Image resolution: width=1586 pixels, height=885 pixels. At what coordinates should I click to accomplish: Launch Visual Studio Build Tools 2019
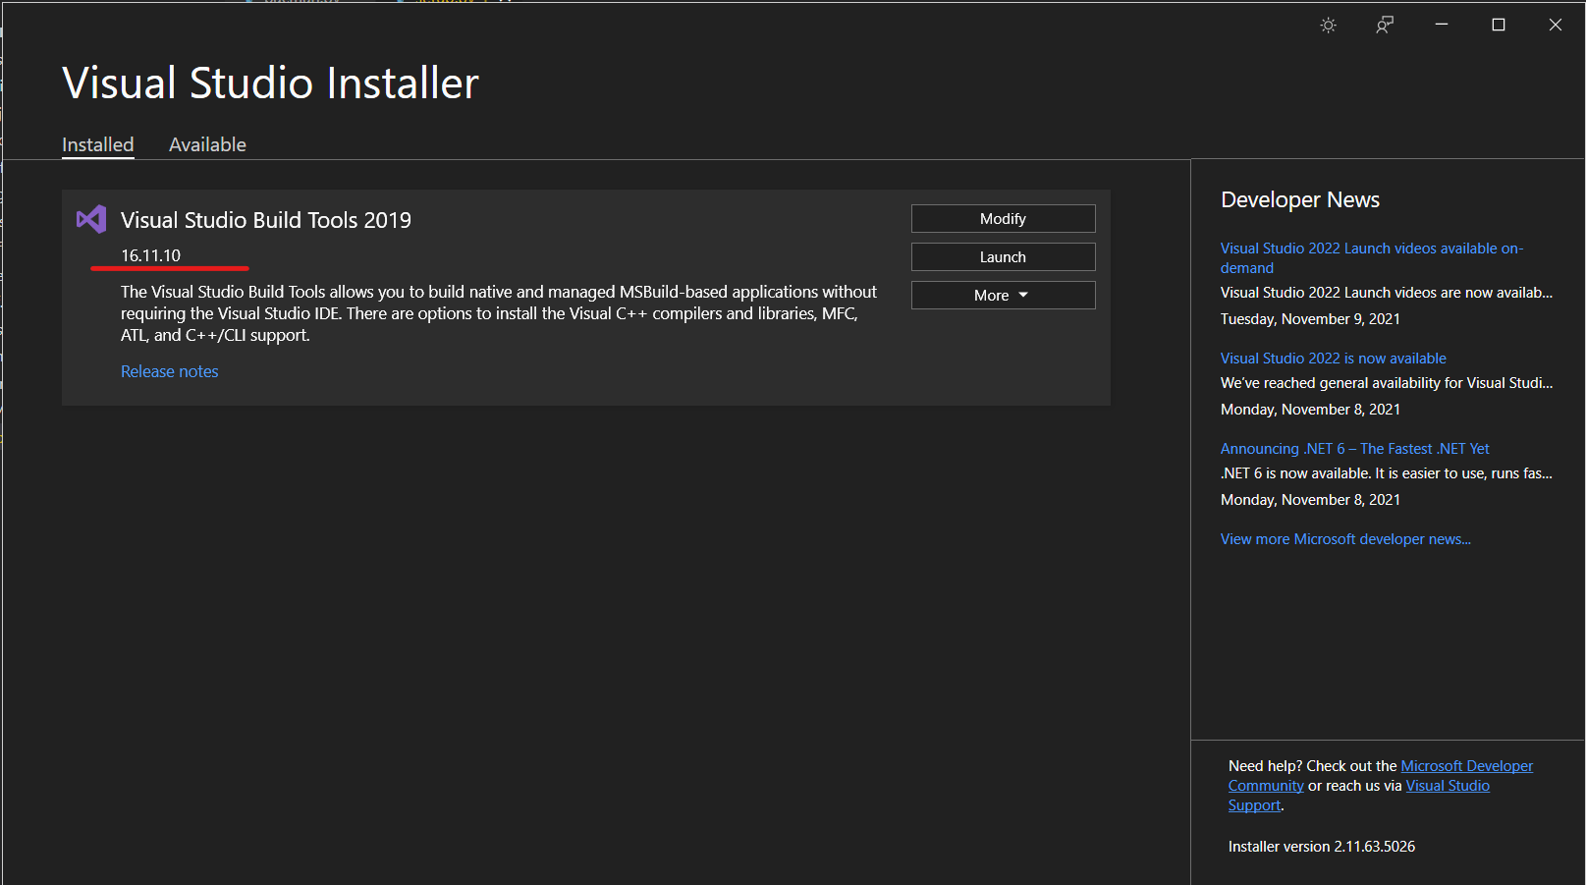coord(1003,256)
